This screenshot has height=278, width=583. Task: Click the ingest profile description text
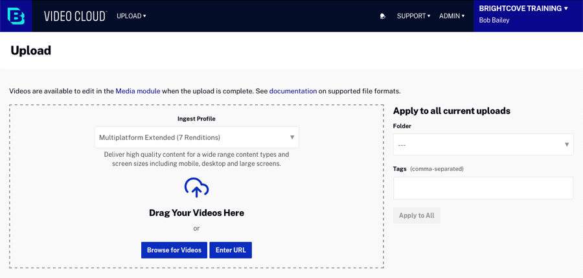(196, 159)
